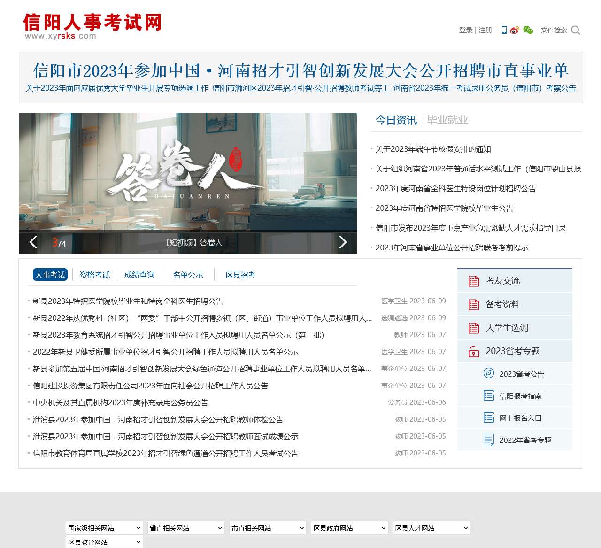Click the 公务员 category tag
Screen dimensions: 601x548
click(x=398, y=402)
